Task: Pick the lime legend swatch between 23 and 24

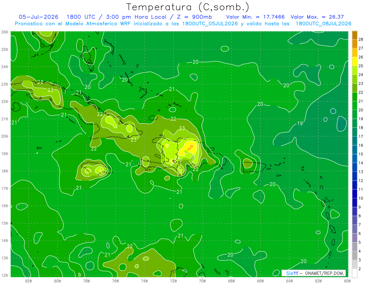Action: [355, 79]
